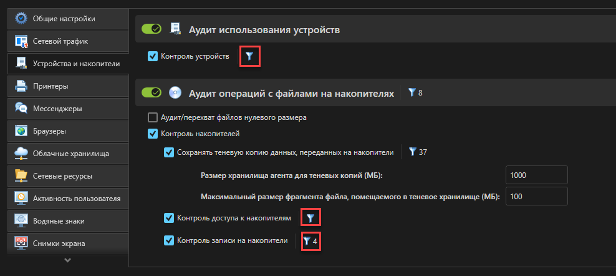
Task: Uncheck the Контроль устройств checkbox
Action: click(152, 57)
